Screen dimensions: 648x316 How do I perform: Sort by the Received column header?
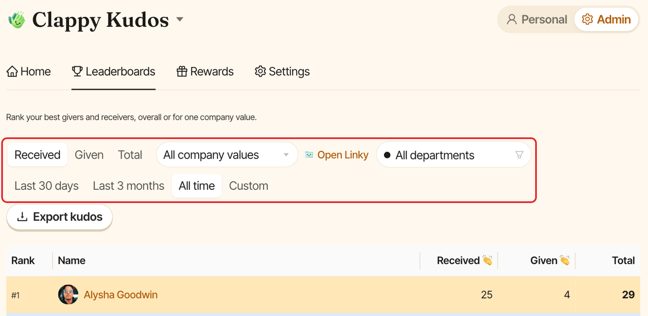pos(464,260)
